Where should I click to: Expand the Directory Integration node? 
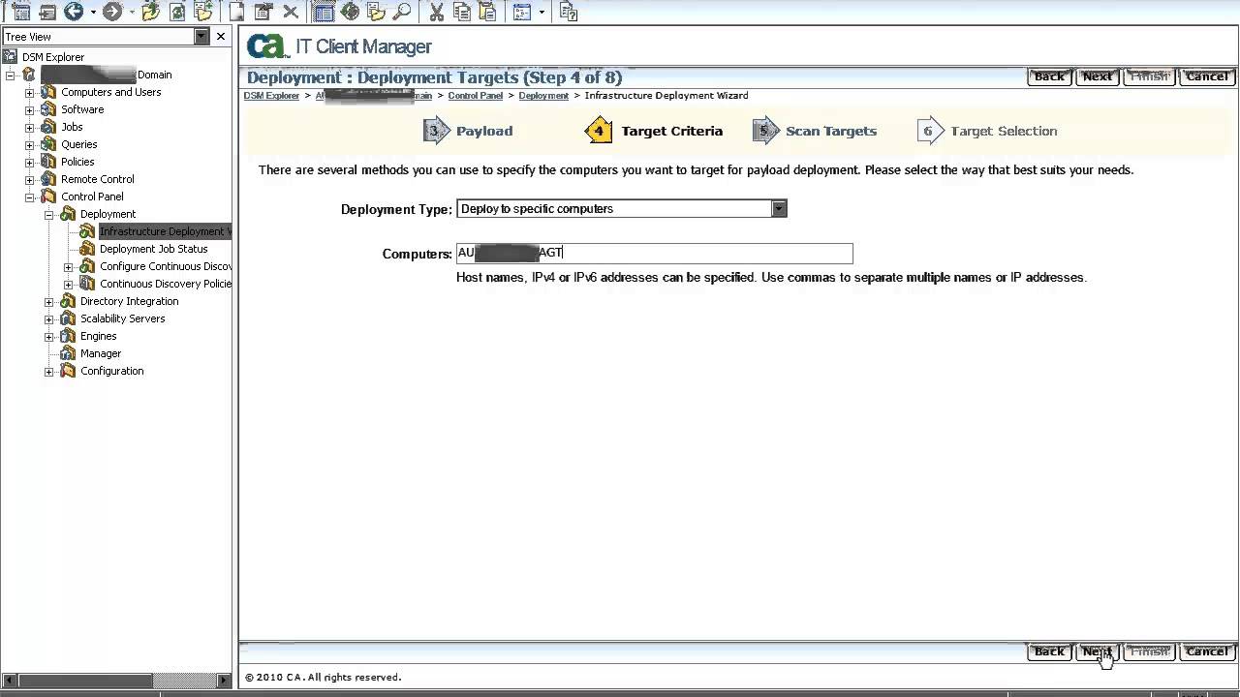48,302
